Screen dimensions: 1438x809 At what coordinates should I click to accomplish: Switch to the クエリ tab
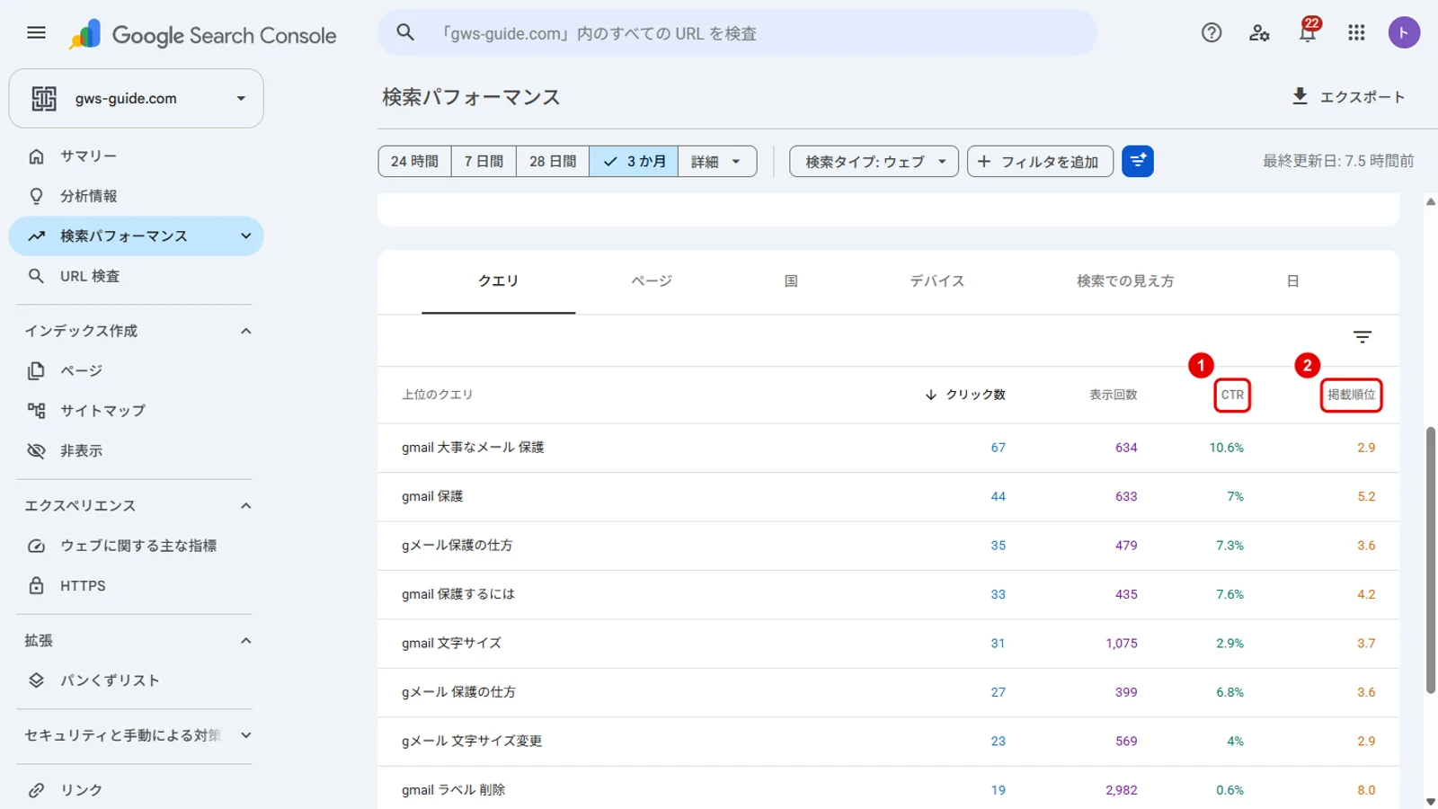[x=499, y=281]
